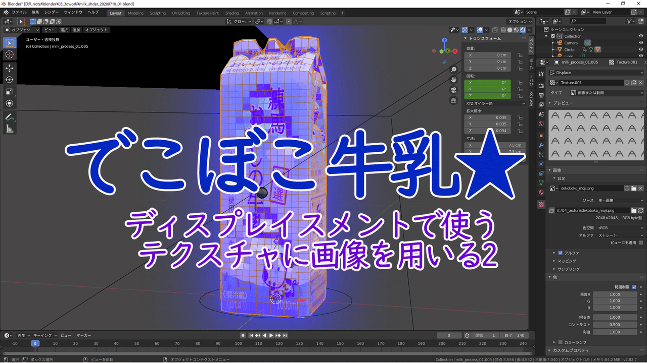Hide Circle with eye icon

[641, 49]
